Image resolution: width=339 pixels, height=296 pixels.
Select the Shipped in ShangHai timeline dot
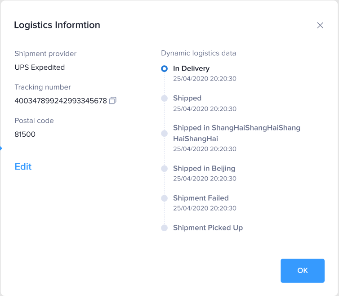(165, 134)
